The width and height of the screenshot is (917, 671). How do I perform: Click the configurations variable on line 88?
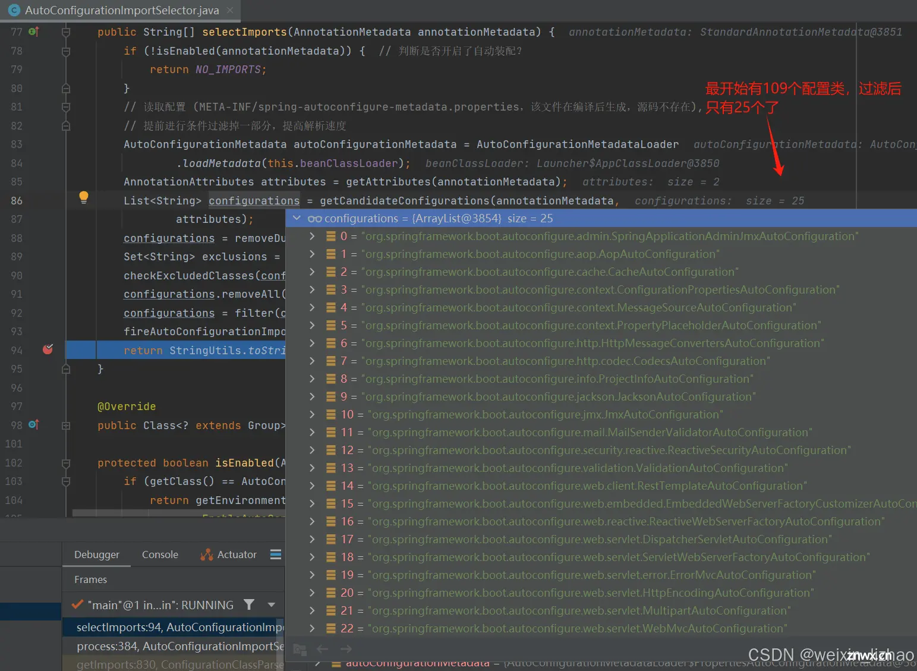click(x=169, y=238)
